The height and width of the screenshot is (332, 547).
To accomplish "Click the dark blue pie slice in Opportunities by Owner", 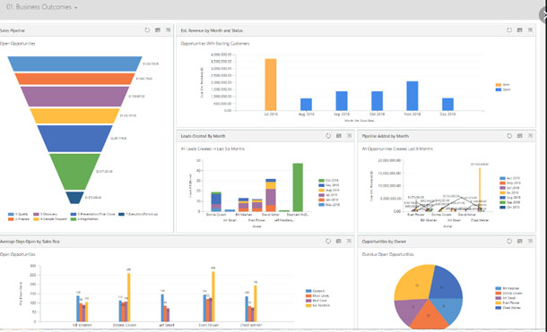I will [446, 284].
